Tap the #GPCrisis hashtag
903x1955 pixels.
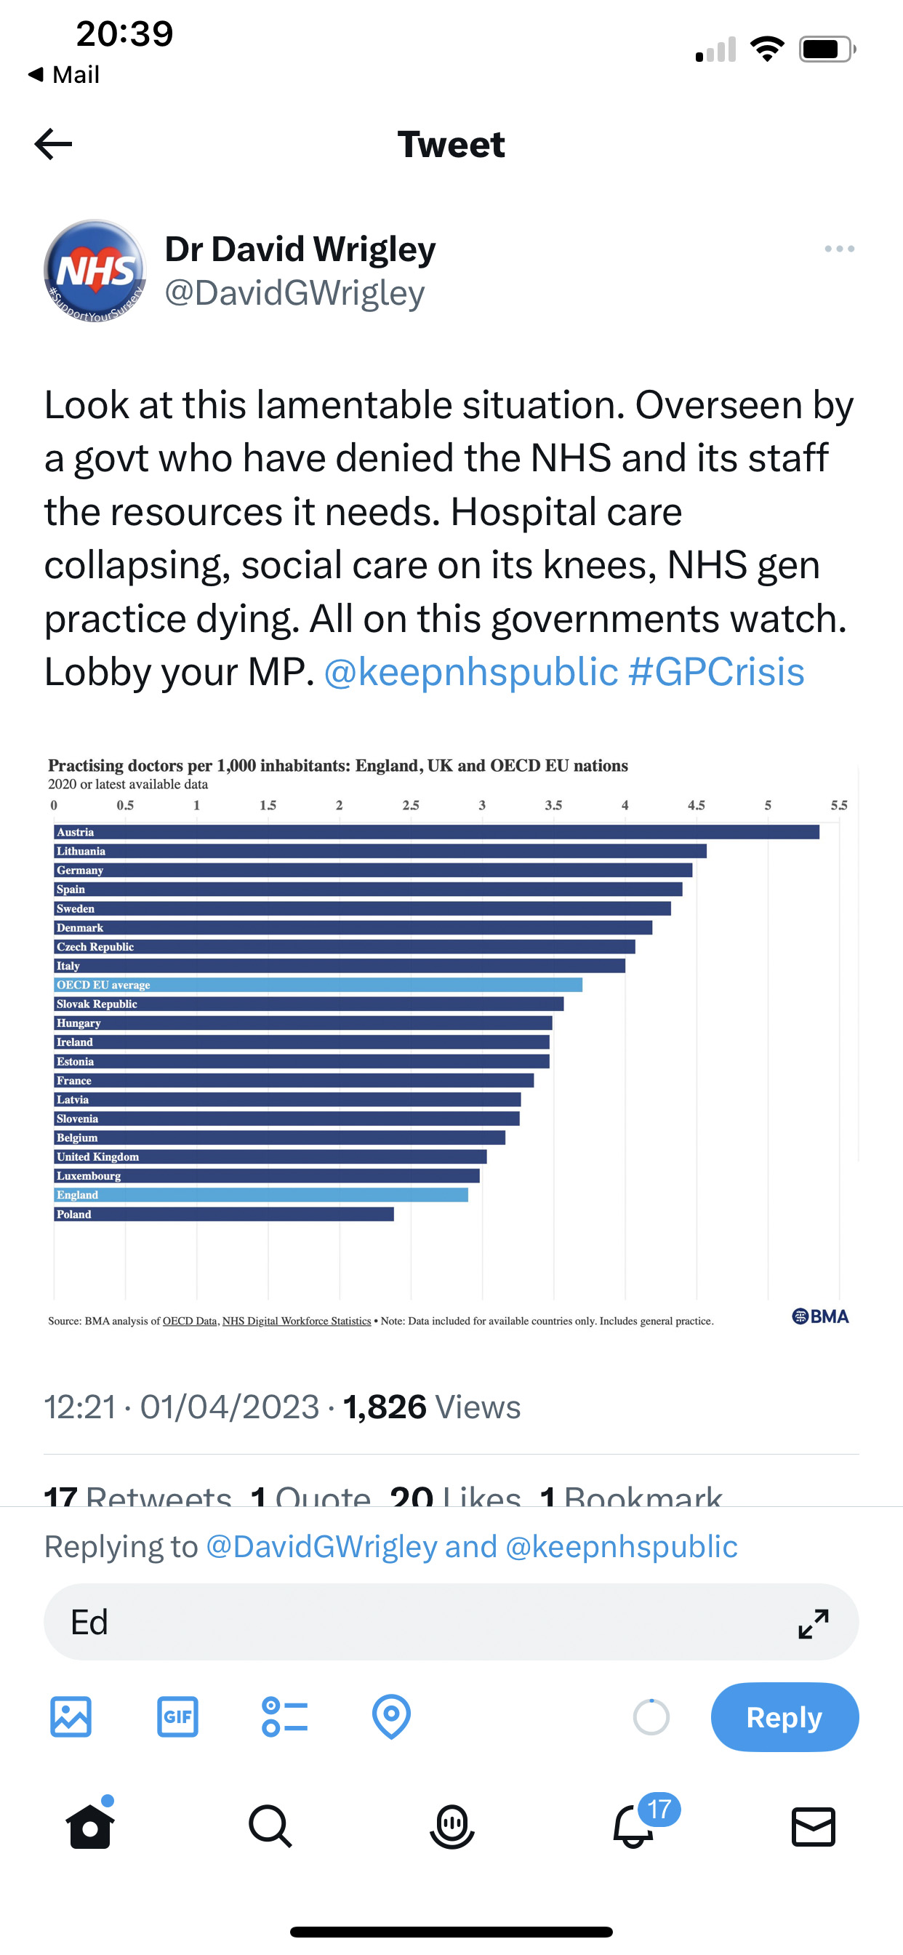pos(716,671)
